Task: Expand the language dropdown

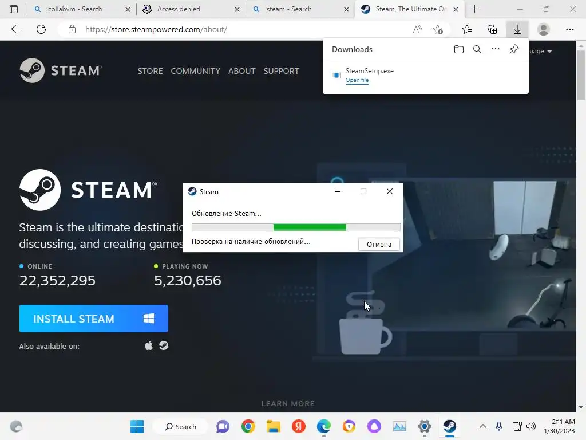Action: pos(540,51)
